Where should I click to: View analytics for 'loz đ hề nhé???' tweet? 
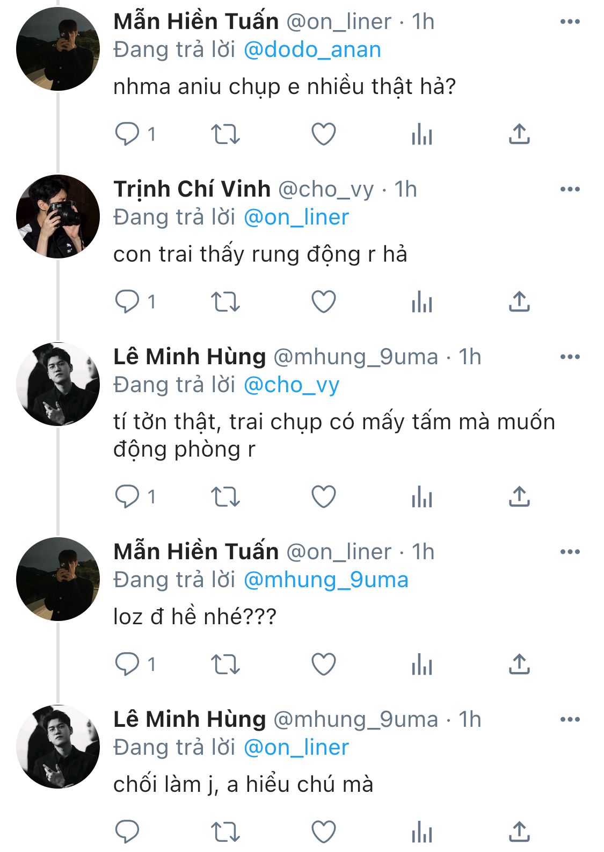click(422, 664)
